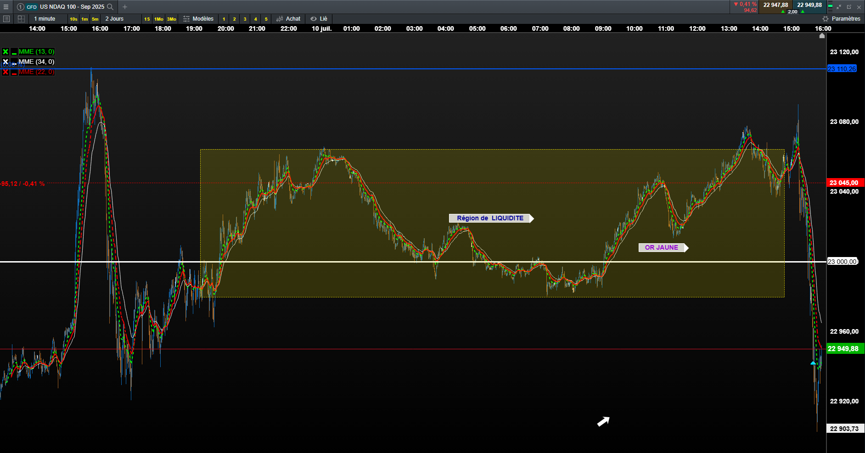Click the circled 1 chart group icon
The image size is (865, 453).
pyautogui.click(x=20, y=7)
